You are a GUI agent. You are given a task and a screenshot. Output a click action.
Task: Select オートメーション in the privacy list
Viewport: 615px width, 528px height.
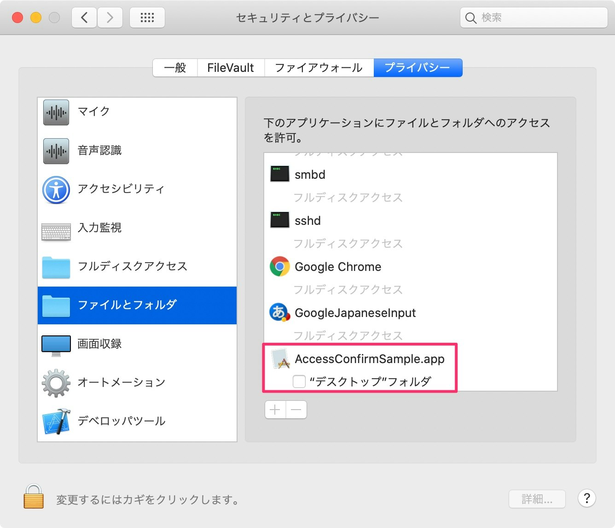click(137, 383)
